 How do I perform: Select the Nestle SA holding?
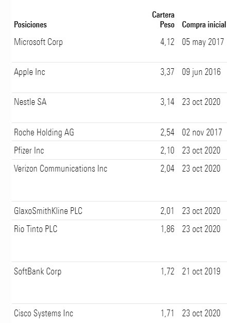click(30, 102)
